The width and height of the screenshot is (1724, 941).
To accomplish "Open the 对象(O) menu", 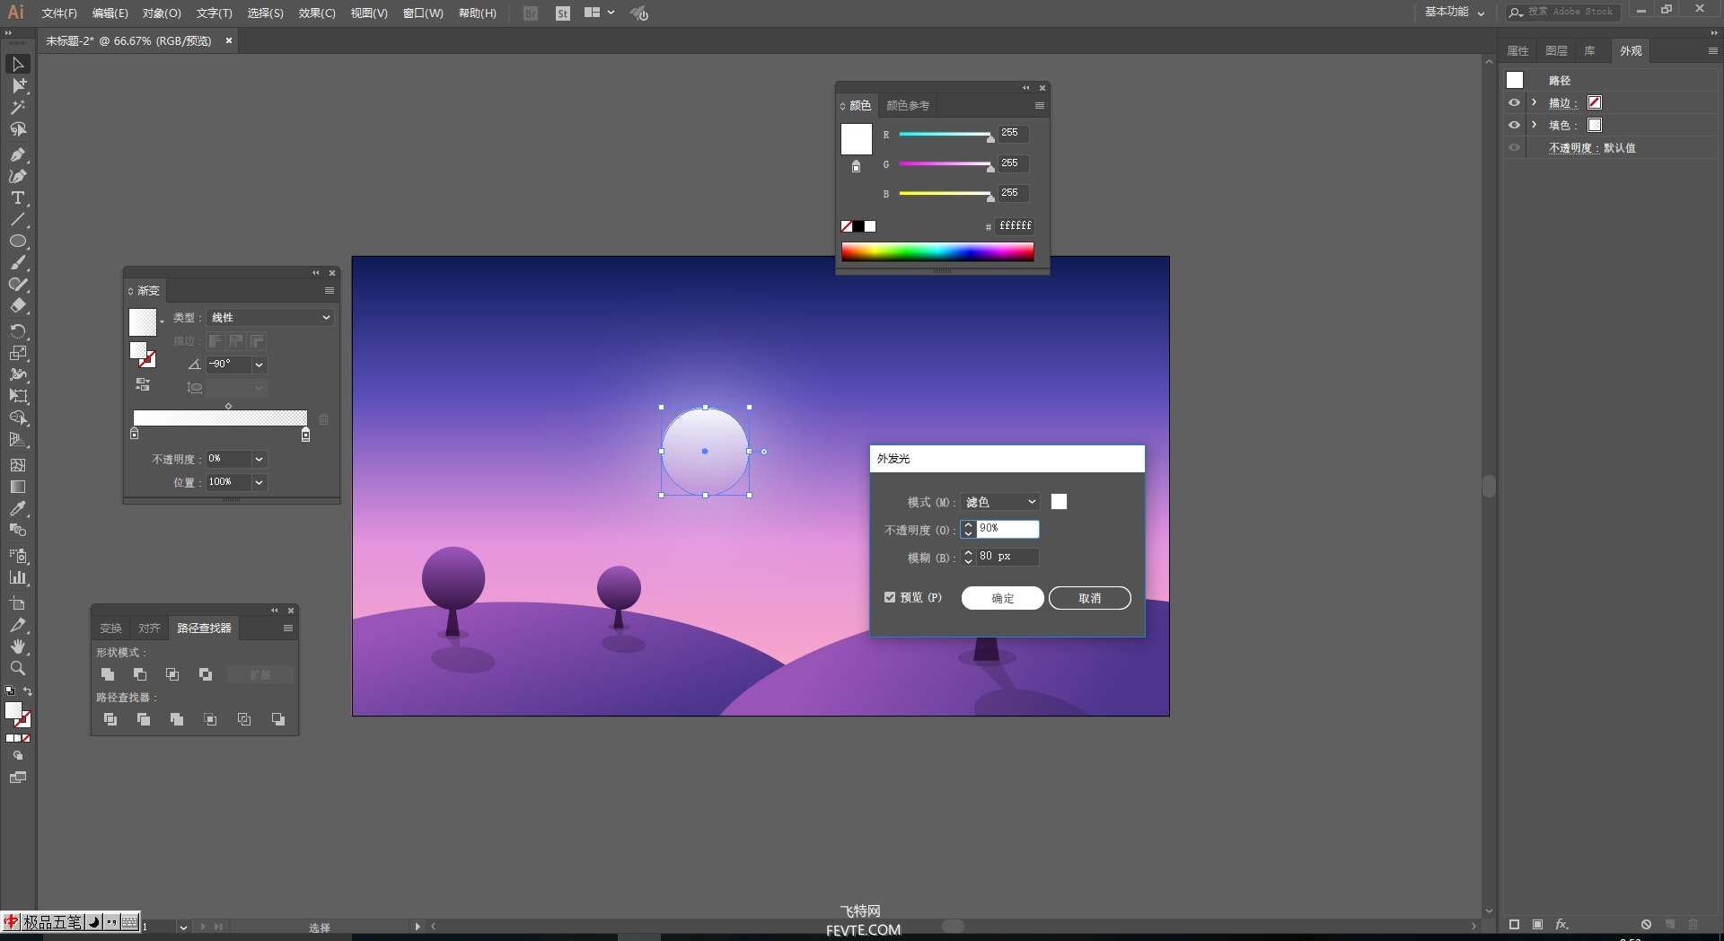I will [162, 13].
